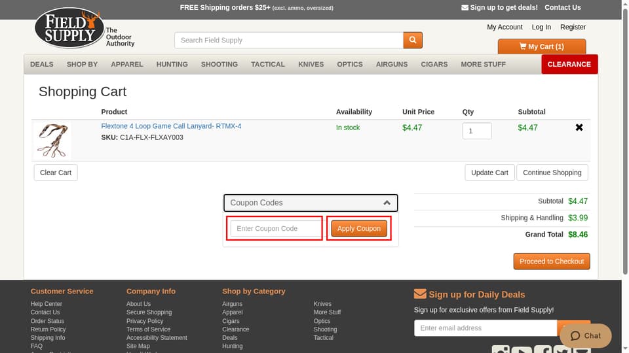Open the KNIVES menu
The image size is (629, 353).
[311, 64]
